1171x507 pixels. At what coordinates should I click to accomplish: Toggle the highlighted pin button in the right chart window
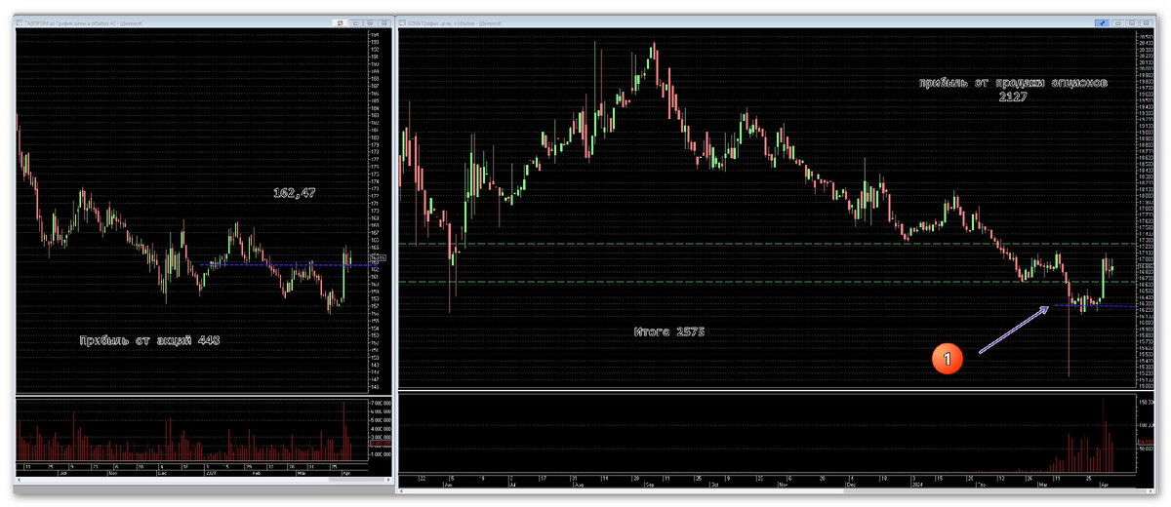[1102, 23]
